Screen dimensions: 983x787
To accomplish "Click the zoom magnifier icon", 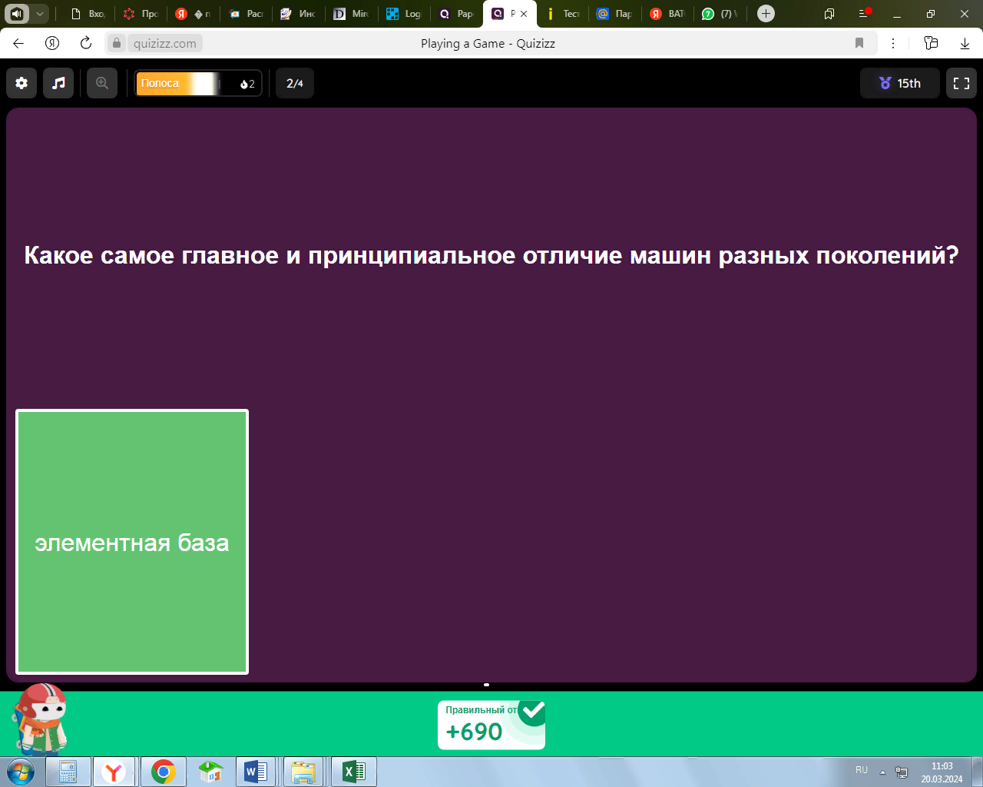I will coord(102,83).
